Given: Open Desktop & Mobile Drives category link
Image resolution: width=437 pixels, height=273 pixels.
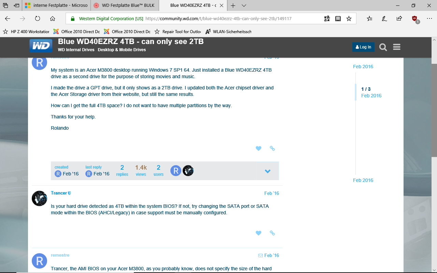Looking at the screenshot, I should [x=122, y=50].
